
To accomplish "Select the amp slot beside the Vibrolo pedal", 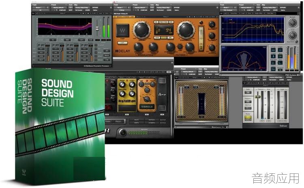I will pos(162,94).
